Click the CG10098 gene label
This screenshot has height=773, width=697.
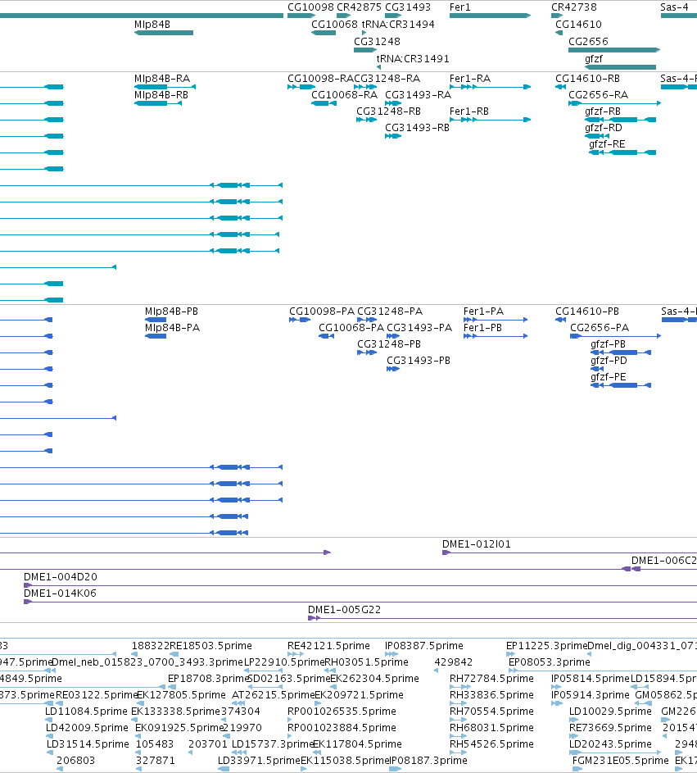pos(310,7)
